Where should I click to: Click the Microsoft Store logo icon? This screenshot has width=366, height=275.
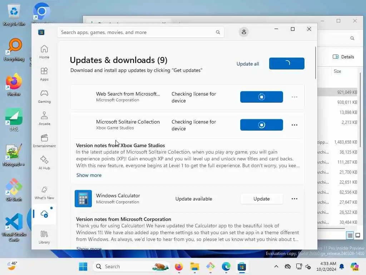pos(41,32)
